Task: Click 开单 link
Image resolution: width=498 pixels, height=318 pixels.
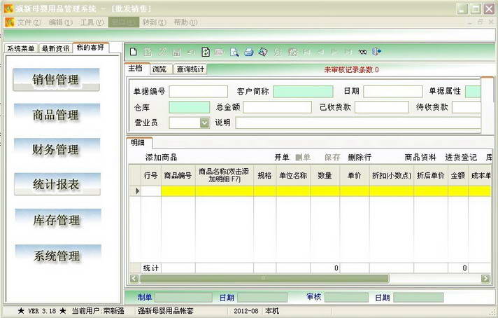Action: click(x=282, y=157)
